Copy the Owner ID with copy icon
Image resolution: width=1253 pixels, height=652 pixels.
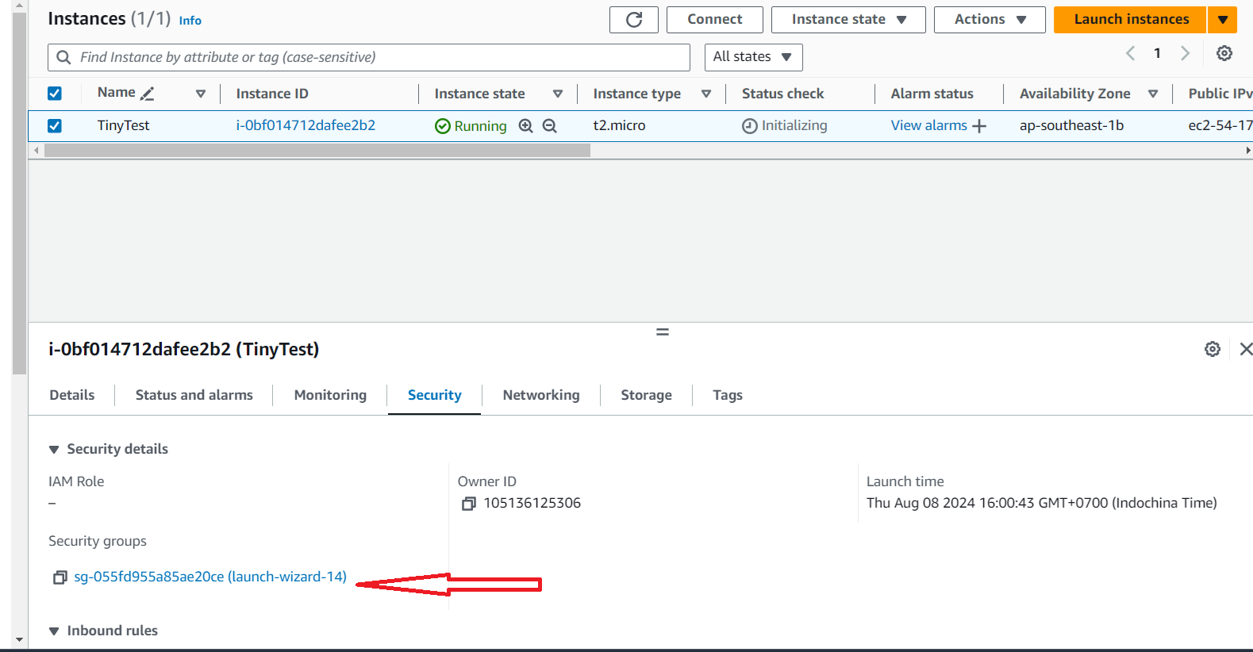click(469, 504)
